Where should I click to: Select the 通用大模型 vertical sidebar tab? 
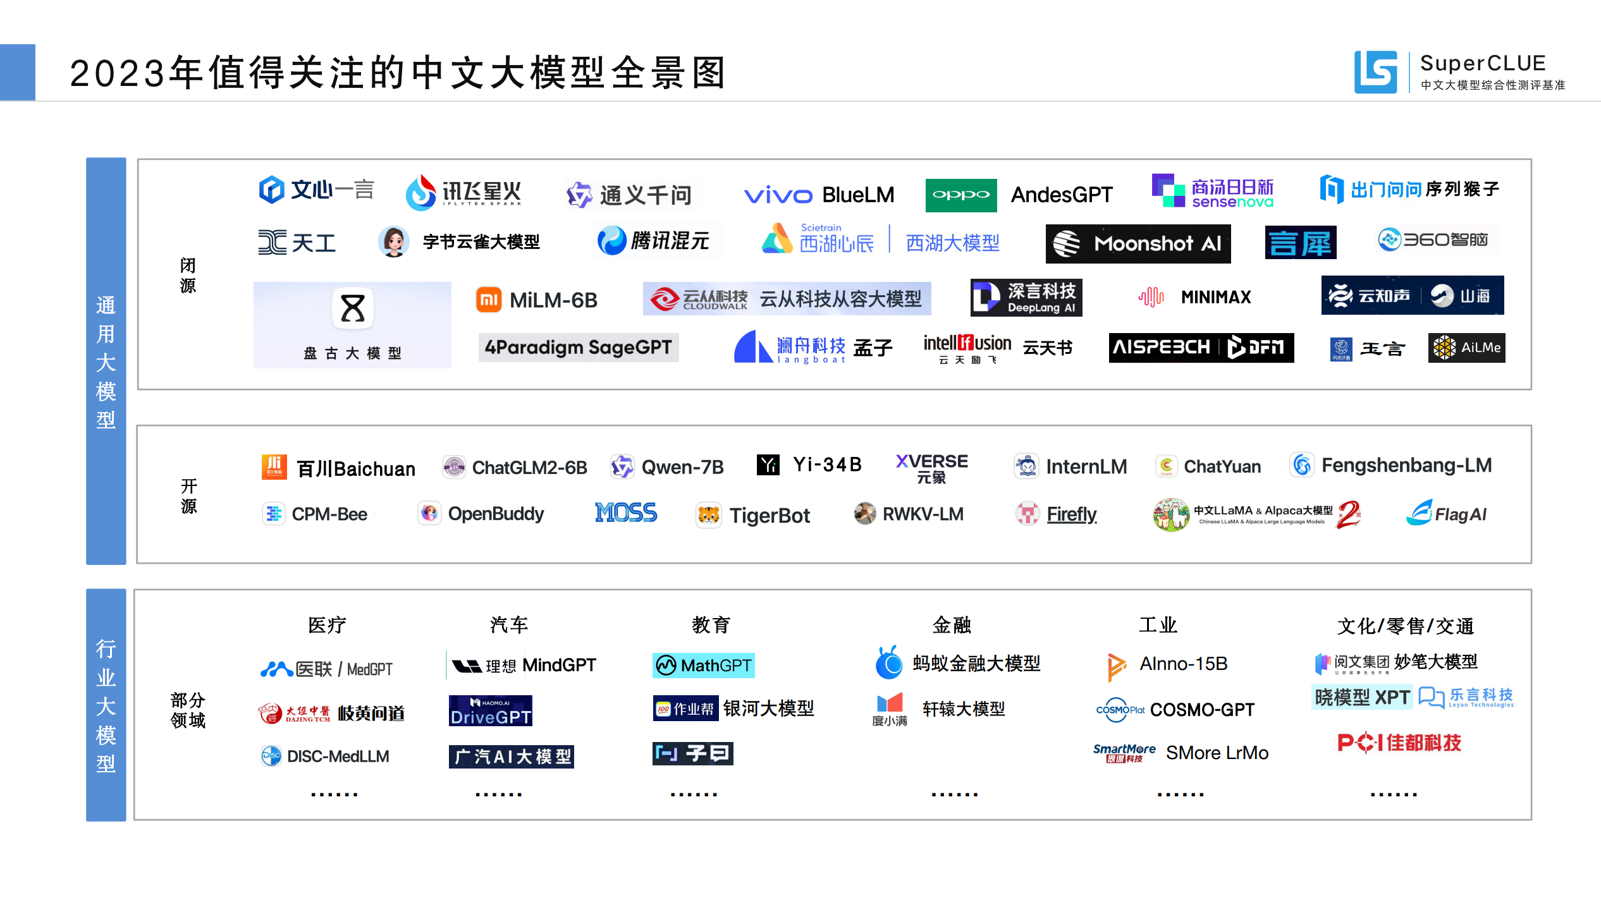tap(106, 360)
